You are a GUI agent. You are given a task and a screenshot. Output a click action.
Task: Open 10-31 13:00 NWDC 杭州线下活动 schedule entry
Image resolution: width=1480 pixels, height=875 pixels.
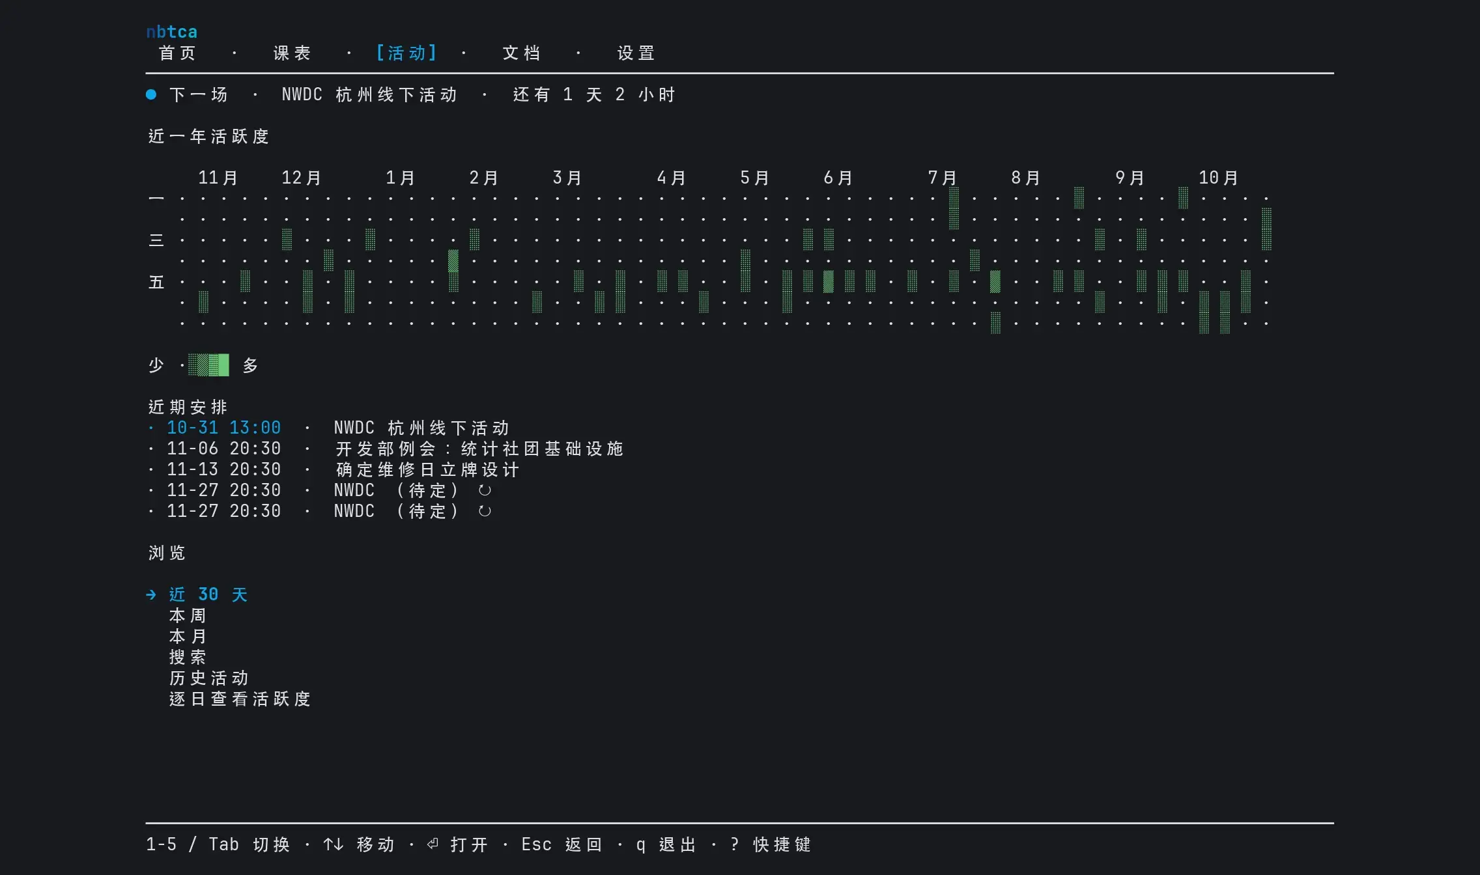[x=328, y=428]
